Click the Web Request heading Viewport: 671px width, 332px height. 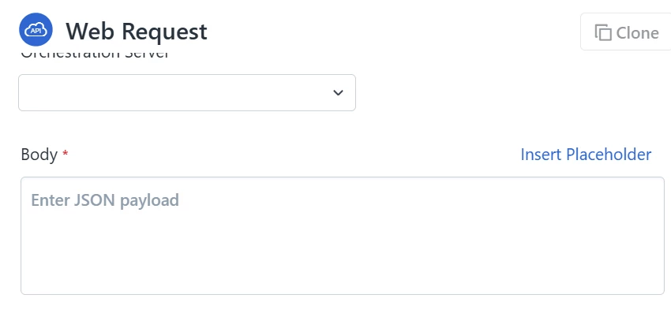tap(137, 32)
